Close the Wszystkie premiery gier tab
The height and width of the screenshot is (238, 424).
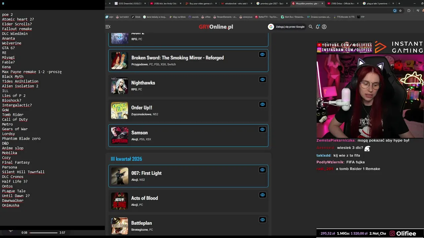[322, 4]
